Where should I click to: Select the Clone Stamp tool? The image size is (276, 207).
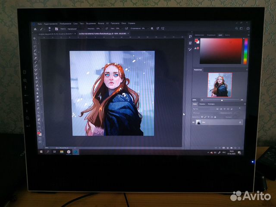point(36,78)
